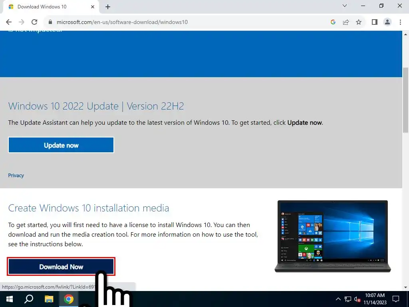Screen dimensions: 409x307
Task: Show hidden system tray icons
Action: point(338,299)
